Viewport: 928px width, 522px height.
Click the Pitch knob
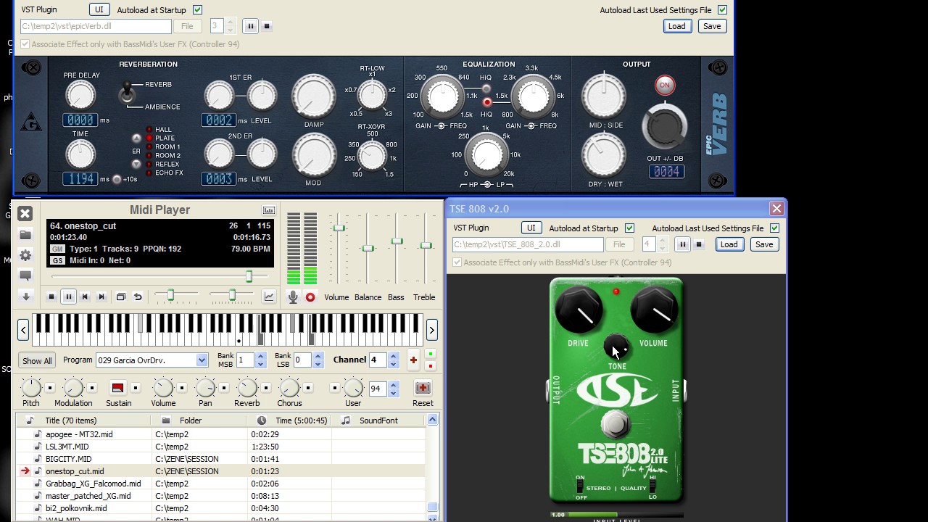(x=30, y=388)
